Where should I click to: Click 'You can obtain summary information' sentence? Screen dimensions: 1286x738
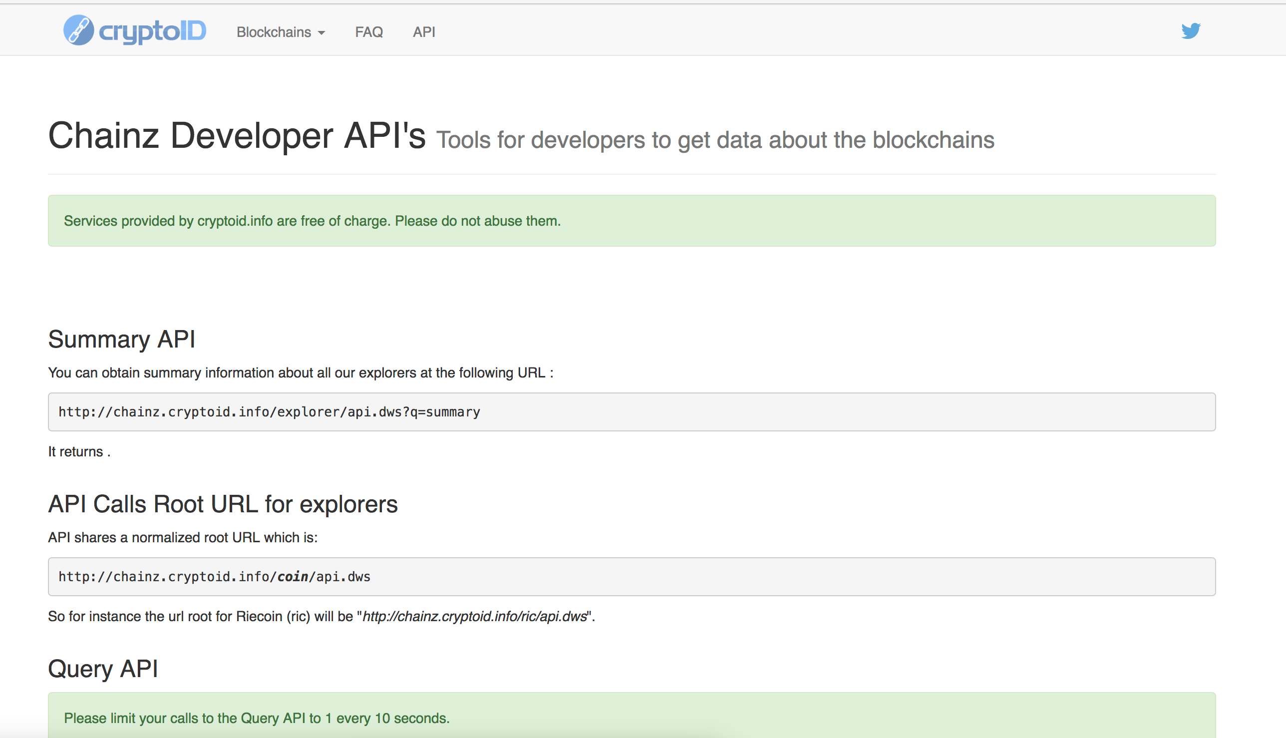tap(301, 372)
